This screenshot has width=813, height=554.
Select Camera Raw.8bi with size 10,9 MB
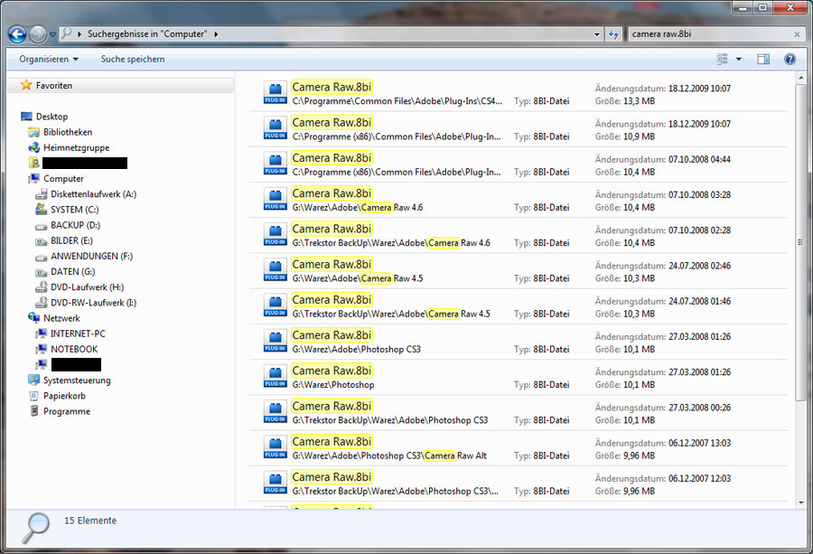coord(519,128)
